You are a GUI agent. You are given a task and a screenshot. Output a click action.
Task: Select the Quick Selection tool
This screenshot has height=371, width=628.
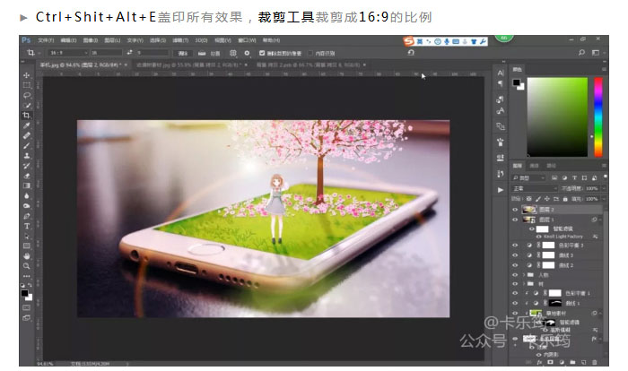(x=27, y=105)
